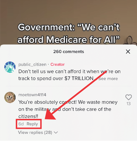Click the 260 comments header
Screen dimensions: 137x141
[68, 52]
